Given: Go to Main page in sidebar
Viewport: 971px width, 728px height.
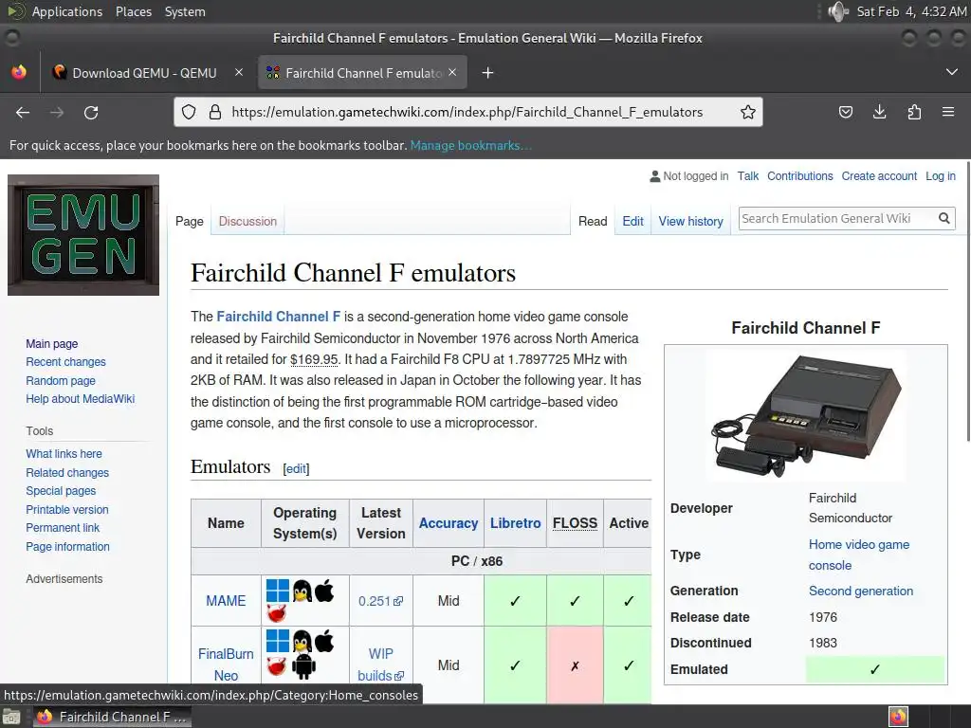Looking at the screenshot, I should (52, 343).
